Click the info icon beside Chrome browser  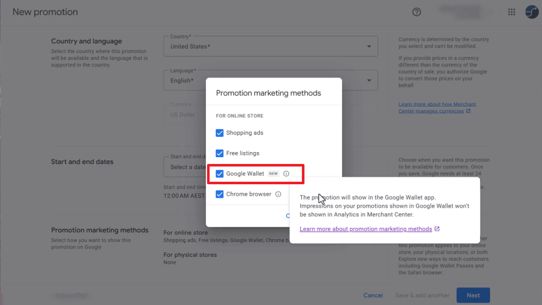[x=278, y=194]
